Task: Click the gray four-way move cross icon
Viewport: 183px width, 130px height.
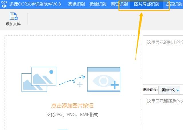Action: pyautogui.click(x=80, y=84)
